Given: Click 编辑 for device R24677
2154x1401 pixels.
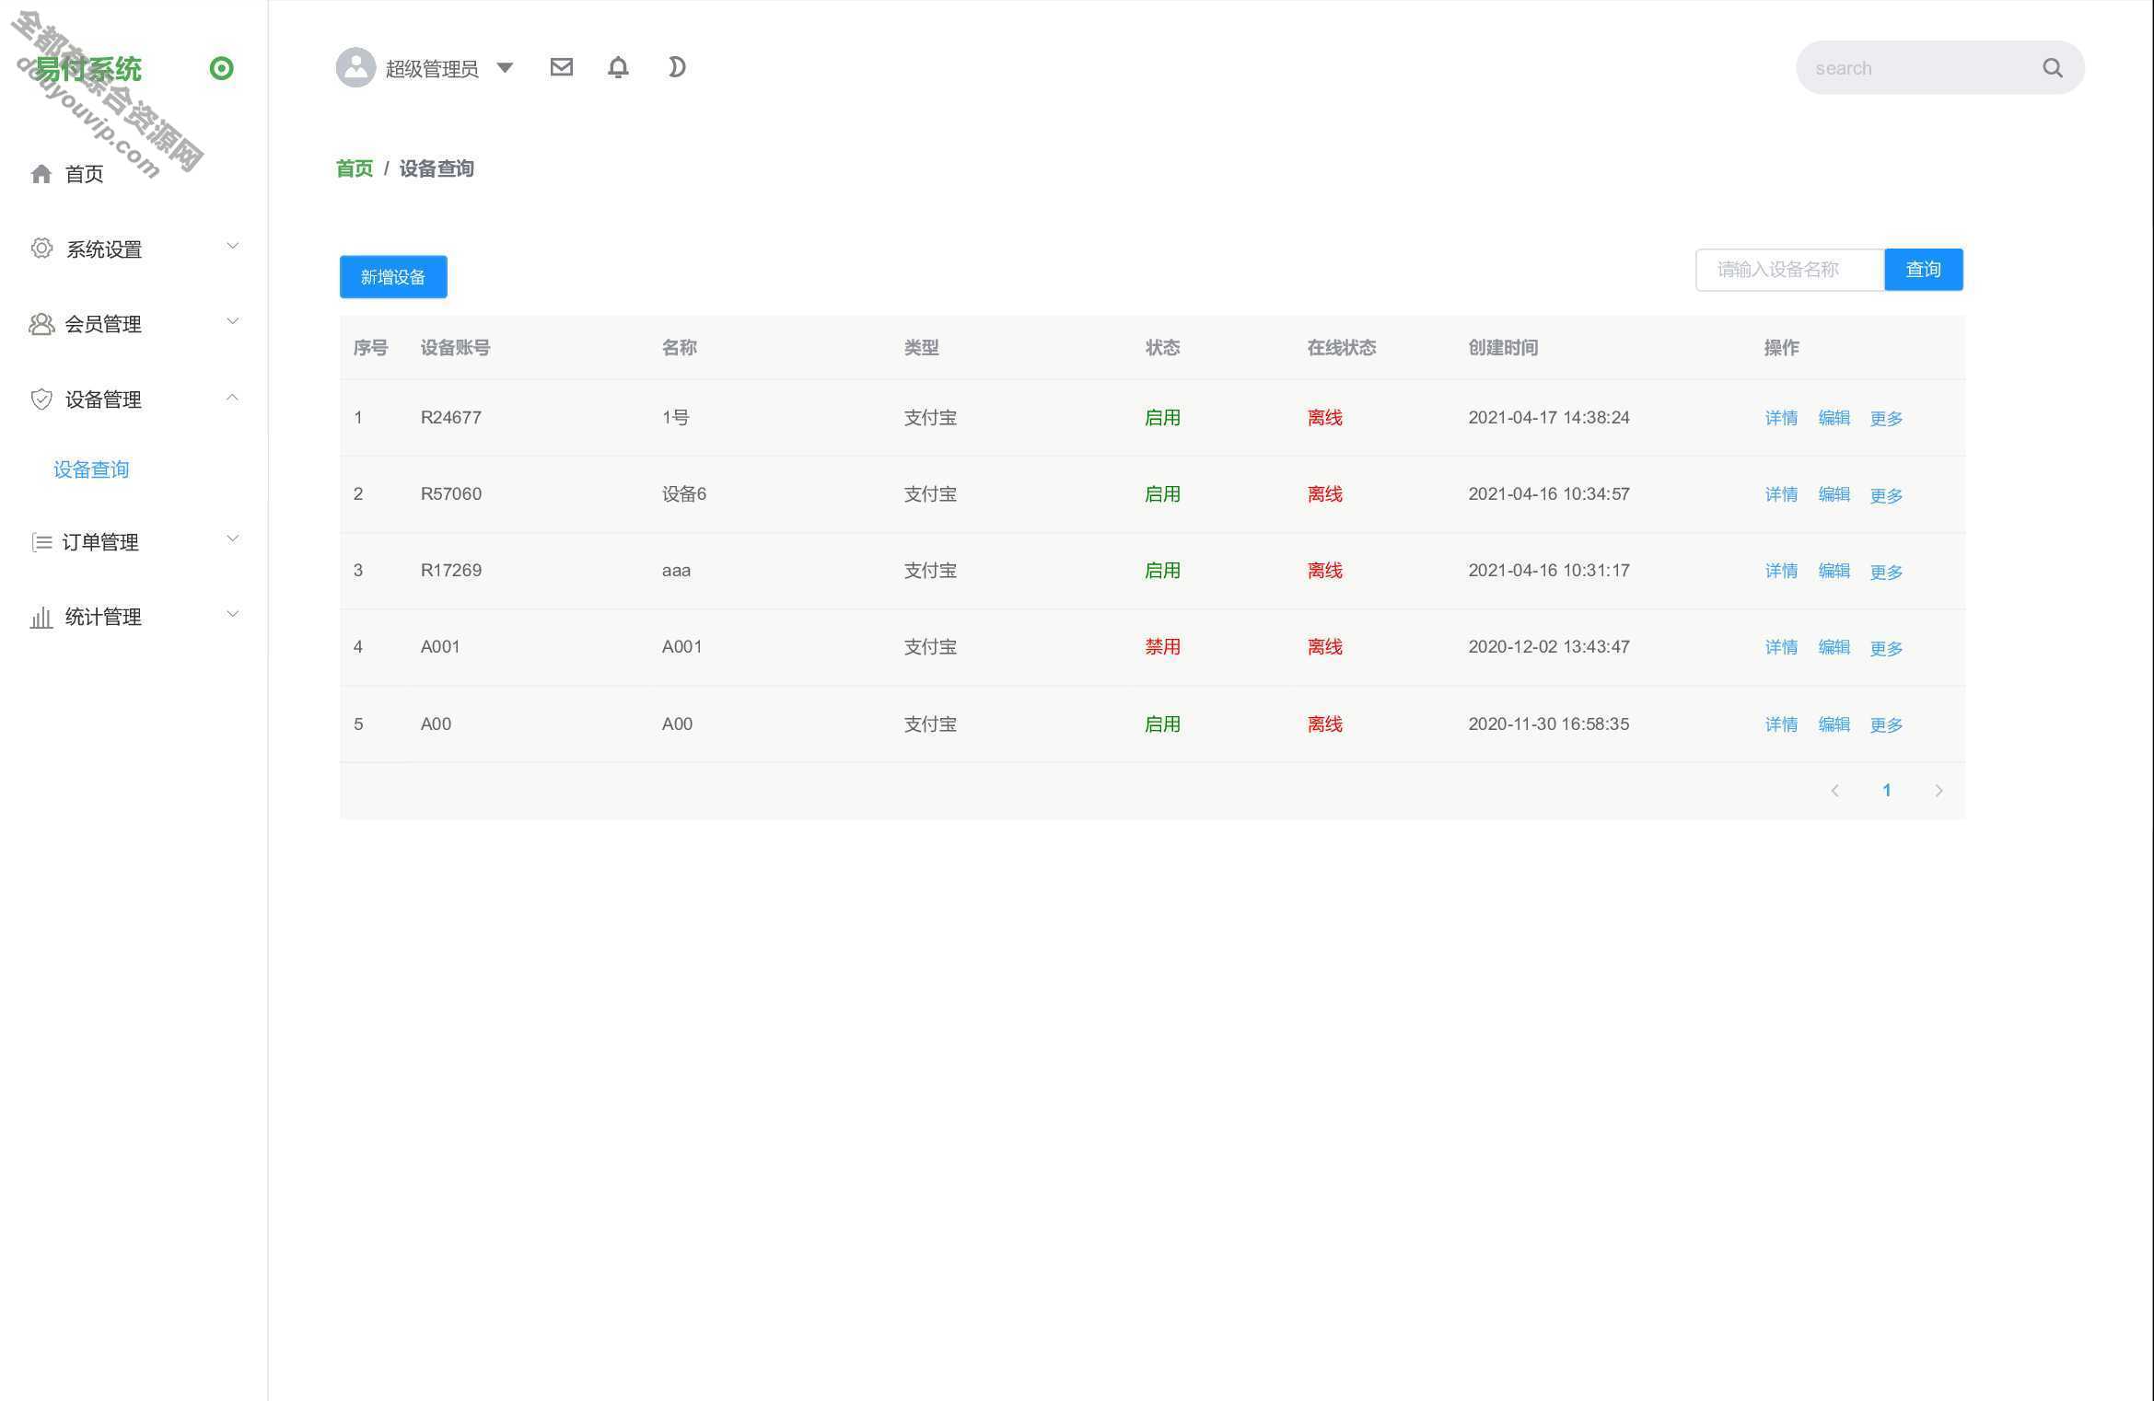Looking at the screenshot, I should (x=1834, y=418).
